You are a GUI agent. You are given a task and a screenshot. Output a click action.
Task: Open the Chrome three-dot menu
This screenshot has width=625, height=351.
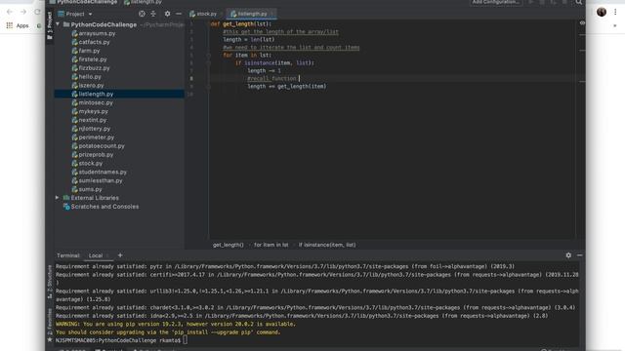(x=615, y=12)
